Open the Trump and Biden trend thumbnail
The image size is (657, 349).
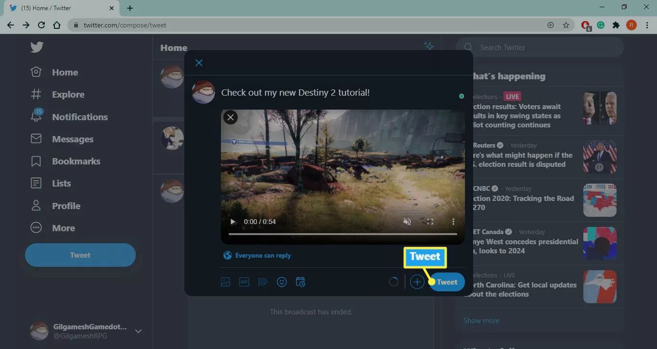(x=600, y=108)
